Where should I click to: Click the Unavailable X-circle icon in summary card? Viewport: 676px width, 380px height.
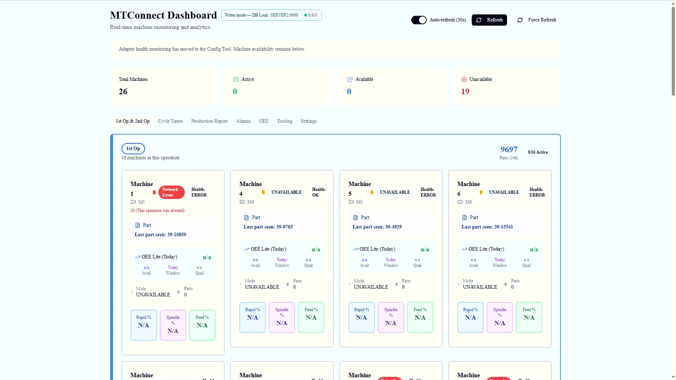pos(464,79)
